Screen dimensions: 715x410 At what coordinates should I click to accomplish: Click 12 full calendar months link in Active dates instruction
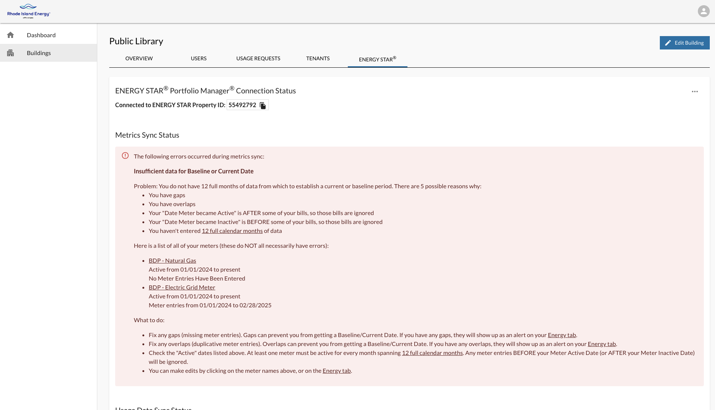[432, 353]
